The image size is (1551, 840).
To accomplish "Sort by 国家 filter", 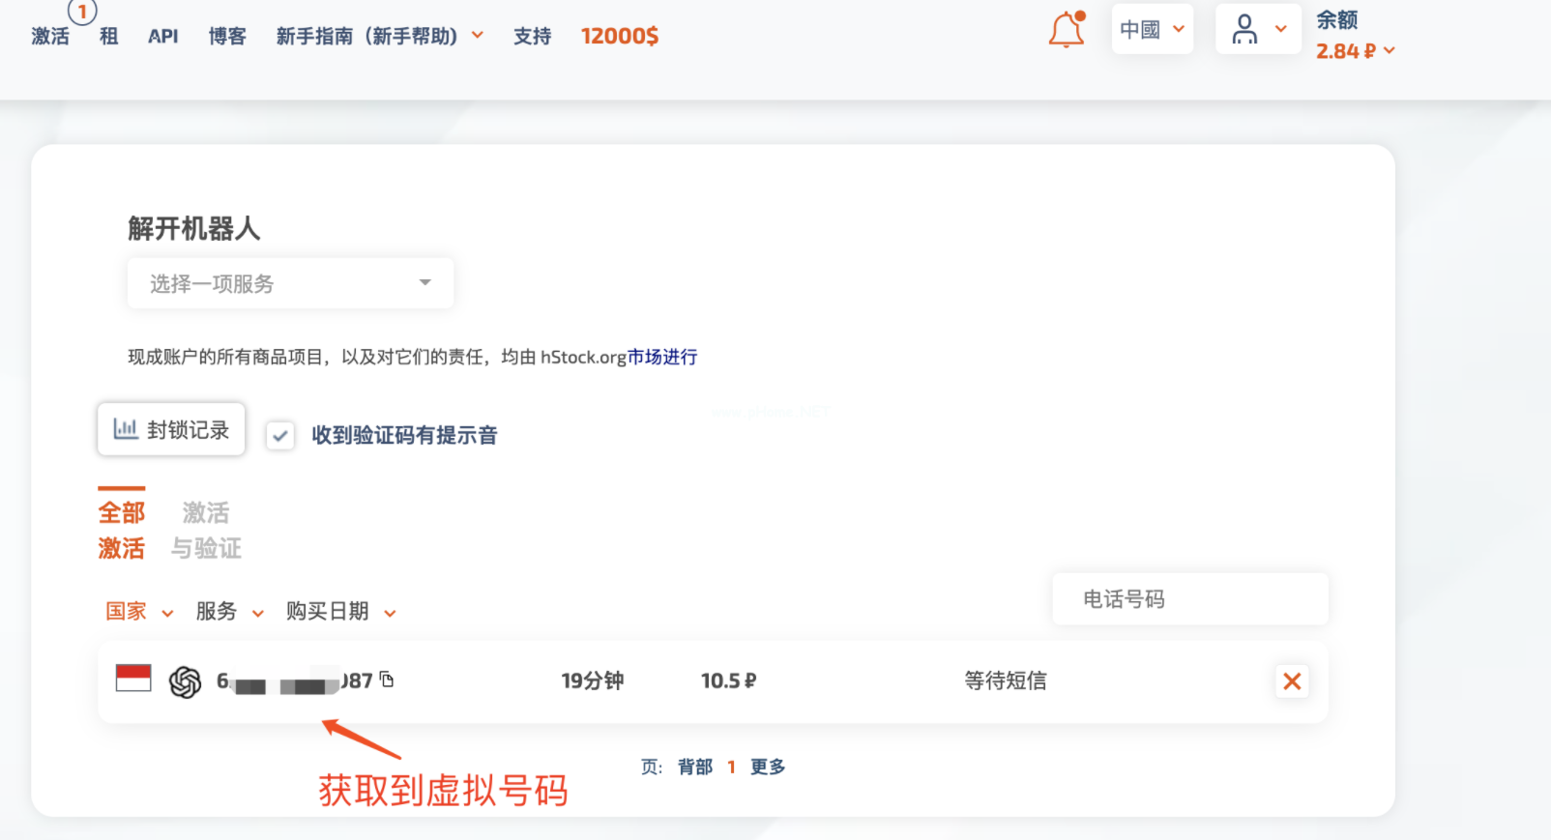I will coord(139,612).
